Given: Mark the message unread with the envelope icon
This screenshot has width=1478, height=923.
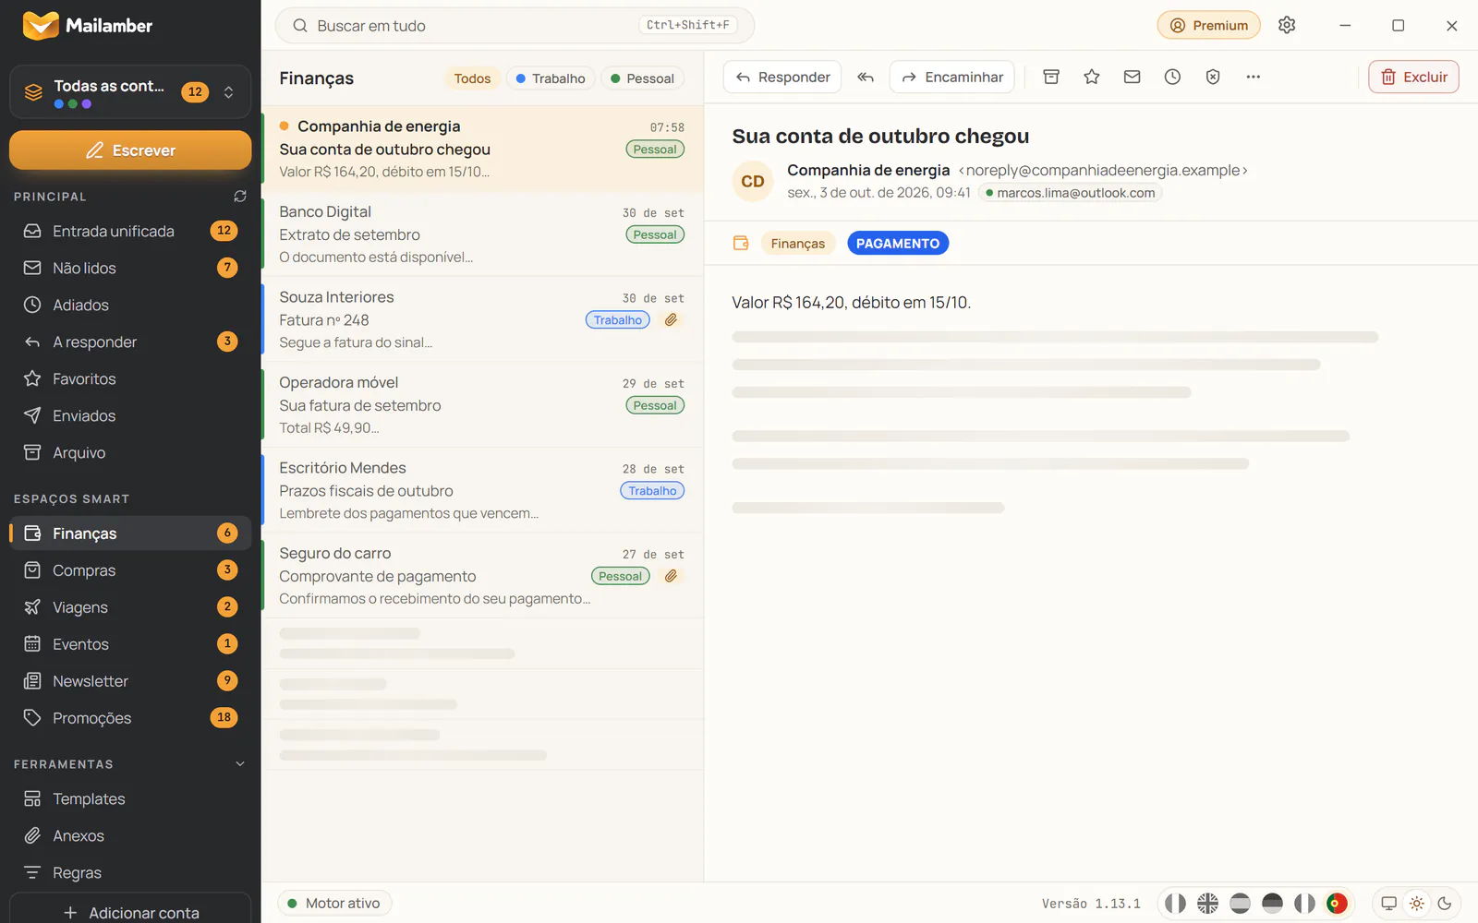Looking at the screenshot, I should 1133,78.
